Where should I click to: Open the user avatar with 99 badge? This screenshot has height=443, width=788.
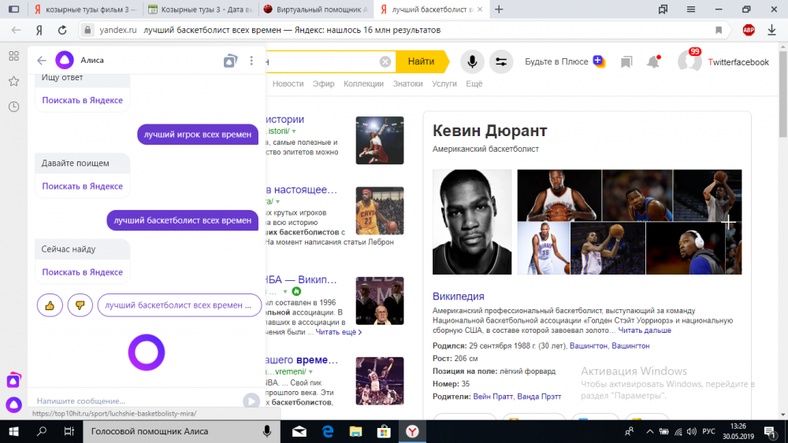[689, 61]
